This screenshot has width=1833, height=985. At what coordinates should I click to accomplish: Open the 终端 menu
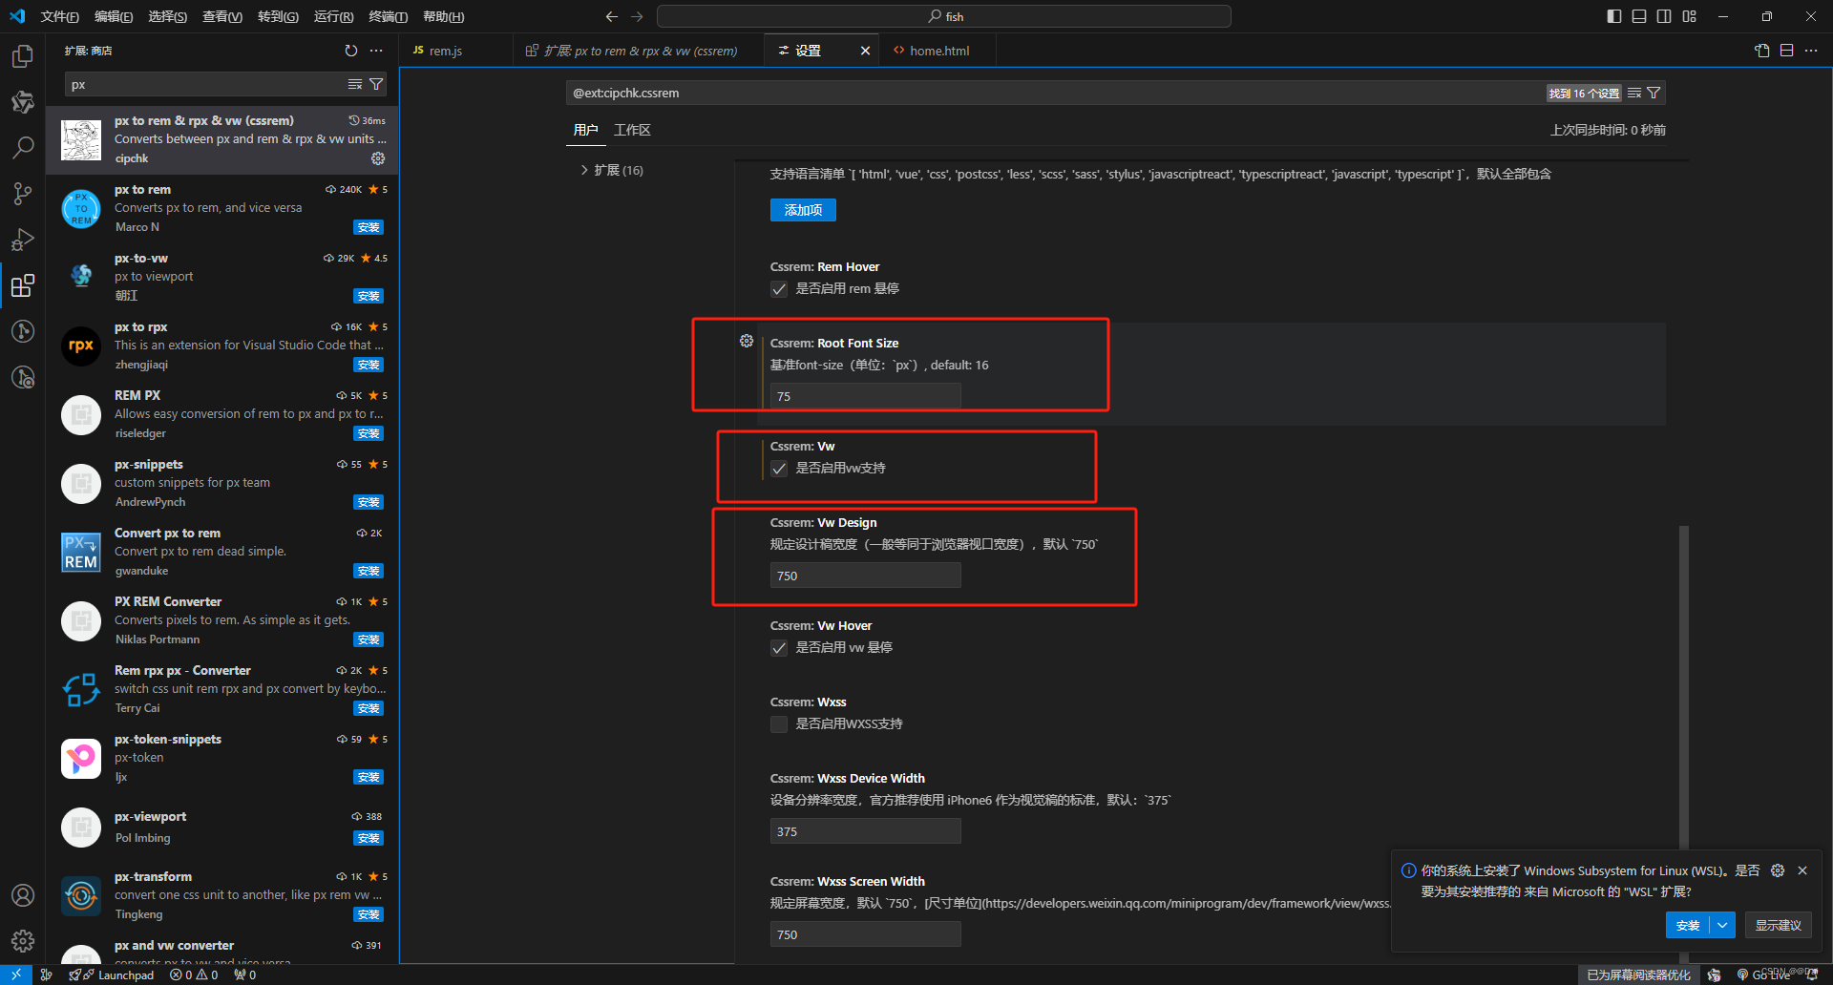(388, 16)
